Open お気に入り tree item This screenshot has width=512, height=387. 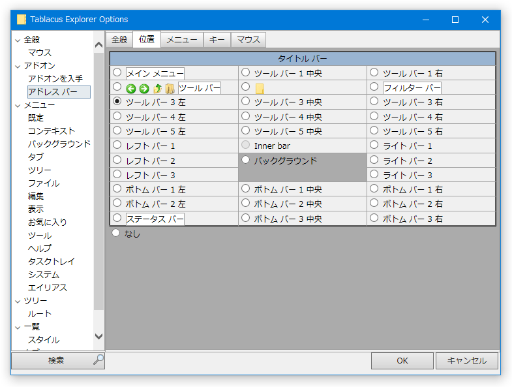(48, 223)
